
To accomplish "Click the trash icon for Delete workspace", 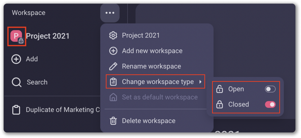I will coord(113,121).
